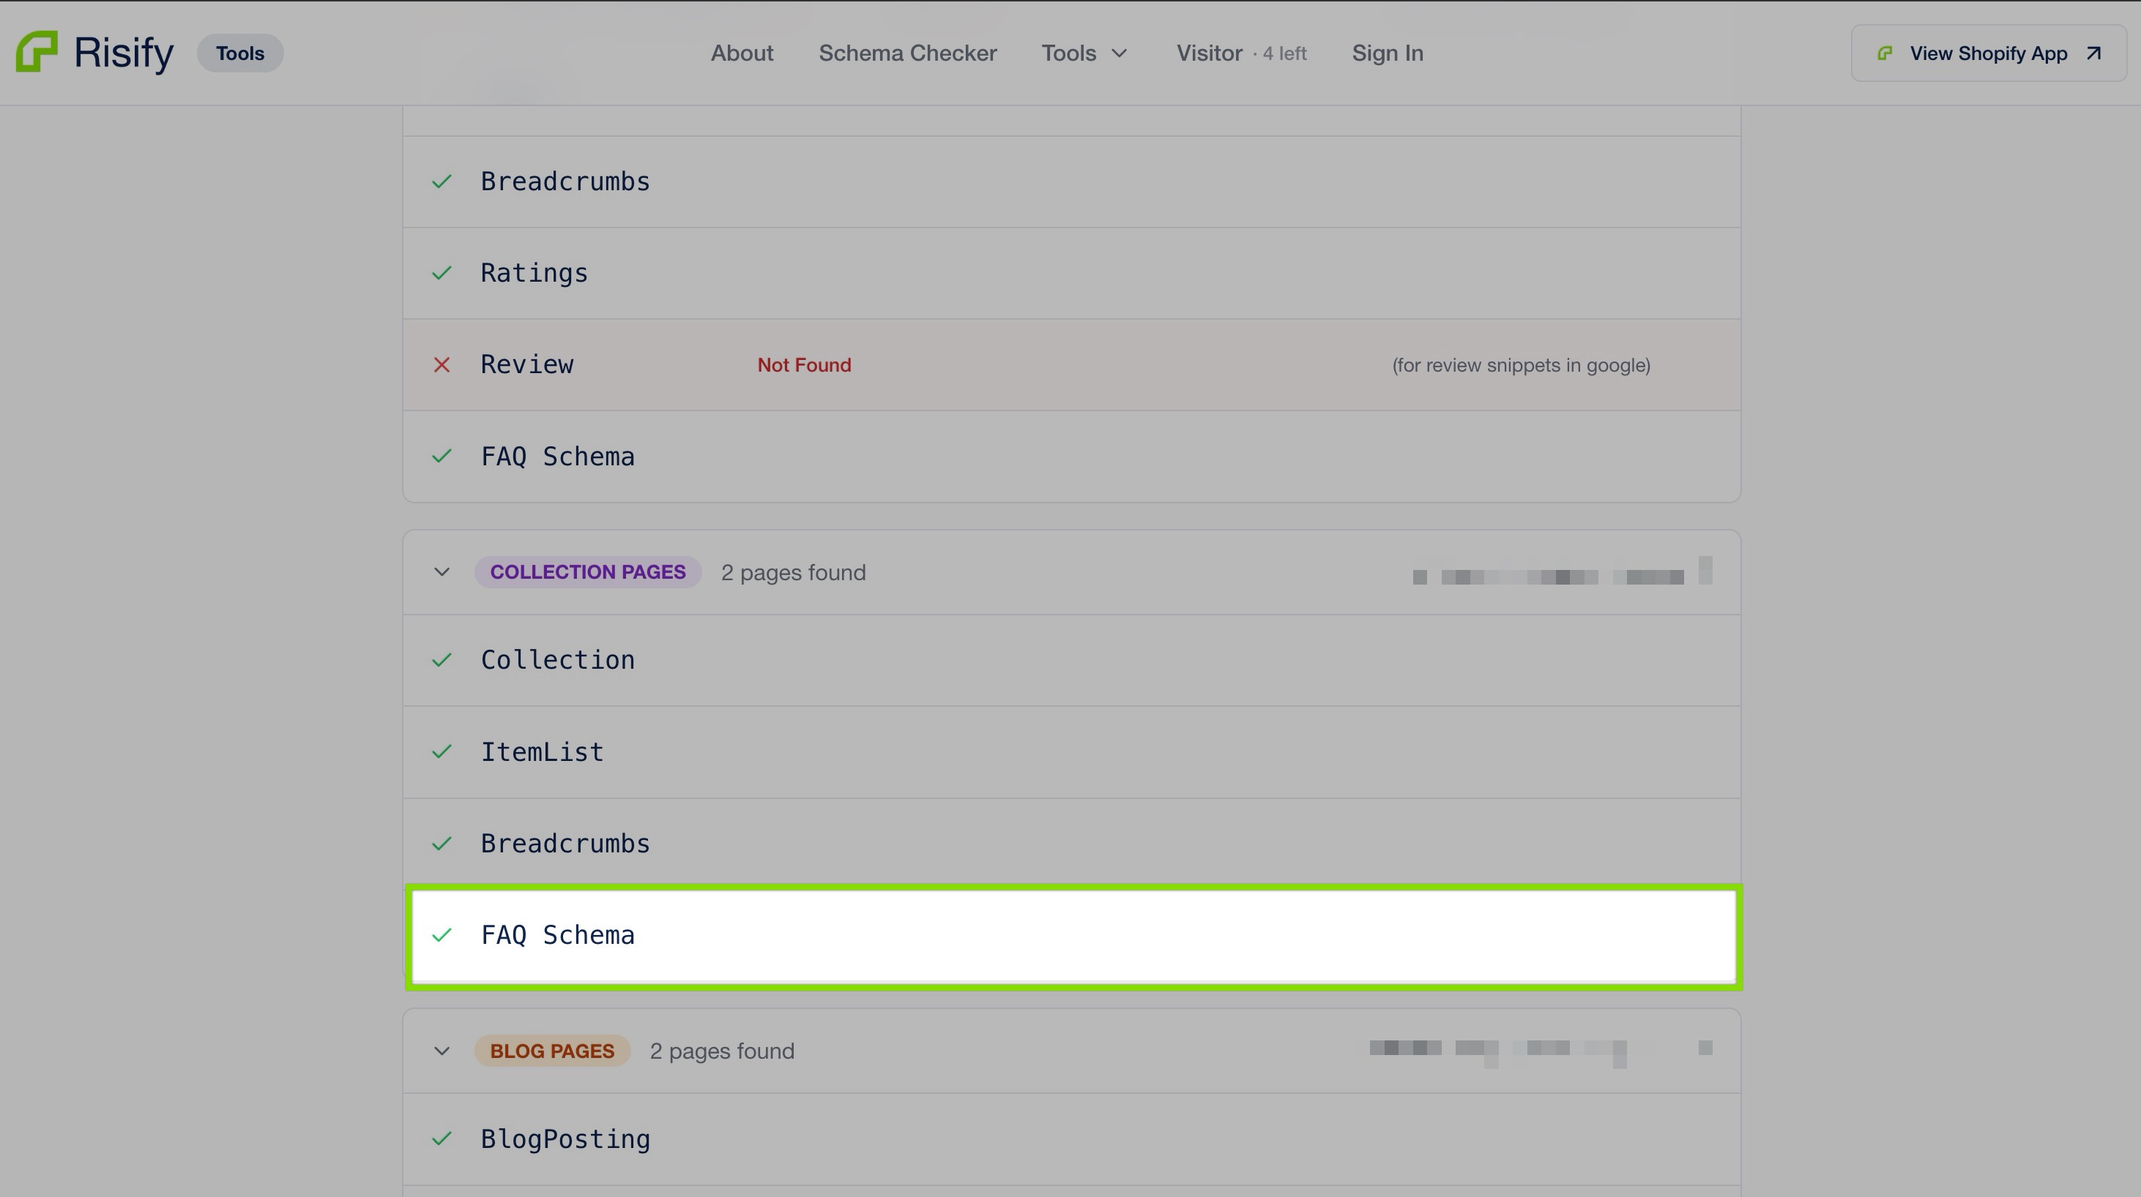
Task: Click the check icon of the FAQ Schema row under Review
Action: point(442,455)
